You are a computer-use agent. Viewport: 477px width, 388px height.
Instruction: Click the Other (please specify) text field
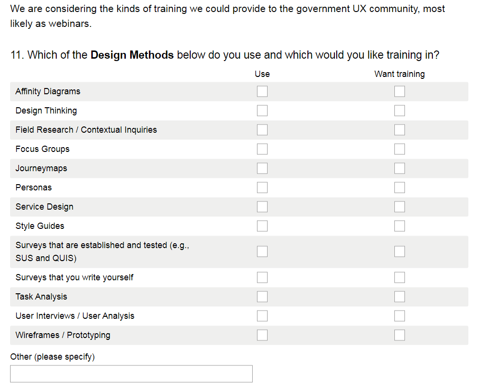point(131,374)
